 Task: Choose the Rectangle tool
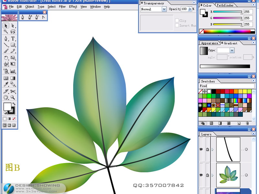(x=13, y=45)
